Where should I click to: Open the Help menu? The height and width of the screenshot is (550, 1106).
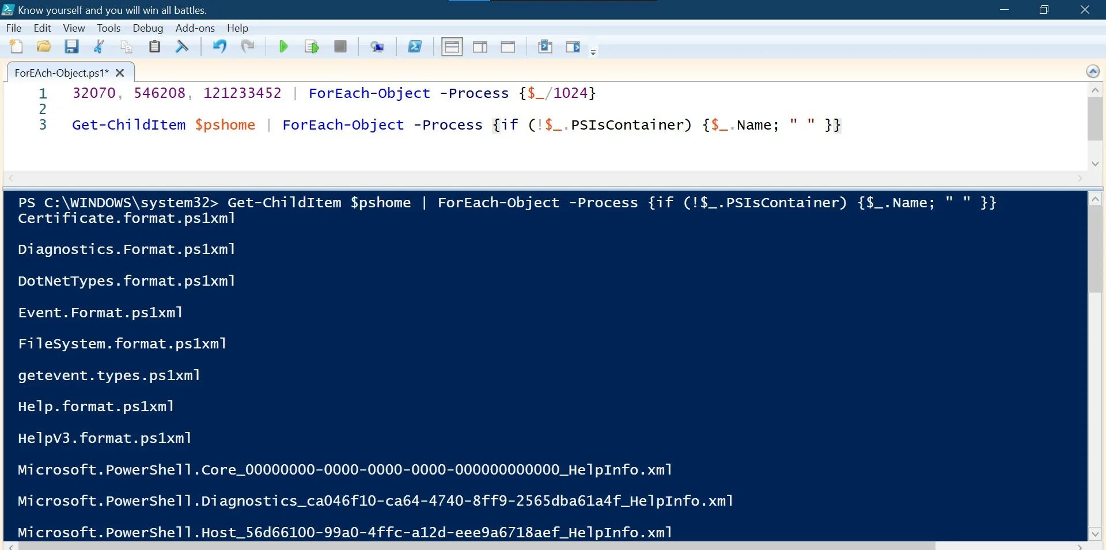click(x=237, y=28)
